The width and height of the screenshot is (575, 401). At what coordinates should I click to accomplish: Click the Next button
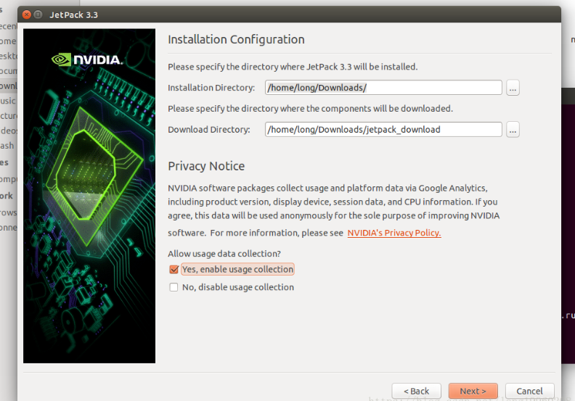[x=473, y=391]
